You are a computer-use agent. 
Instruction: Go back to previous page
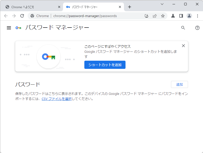(6, 16)
